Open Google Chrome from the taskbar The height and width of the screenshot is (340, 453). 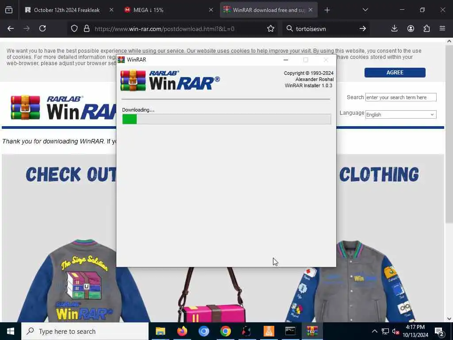tap(225, 331)
